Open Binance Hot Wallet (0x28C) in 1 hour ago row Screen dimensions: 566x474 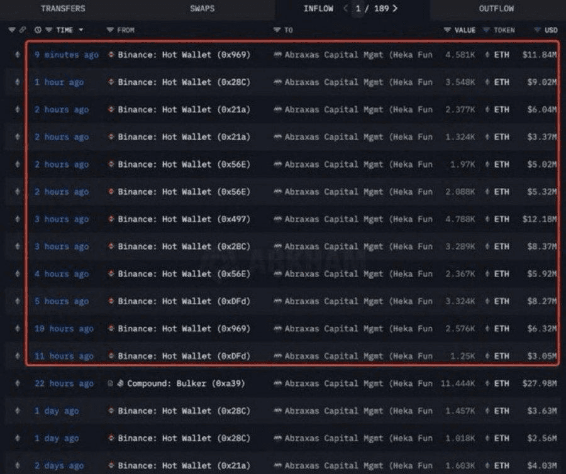[184, 82]
